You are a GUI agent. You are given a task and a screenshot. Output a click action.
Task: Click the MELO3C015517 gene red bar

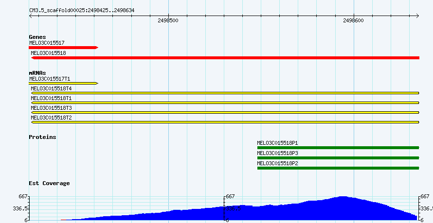point(64,48)
